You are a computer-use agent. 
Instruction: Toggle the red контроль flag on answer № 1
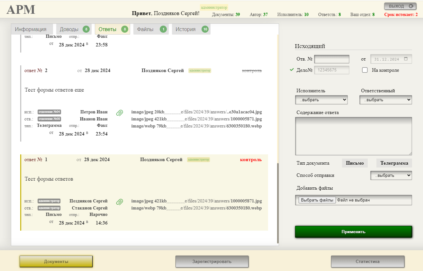[251, 160]
